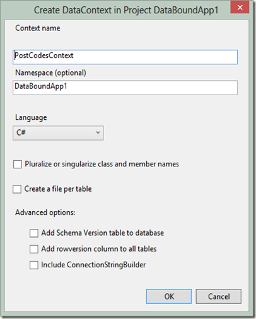Check Add Schema Version table to database

coord(34,233)
